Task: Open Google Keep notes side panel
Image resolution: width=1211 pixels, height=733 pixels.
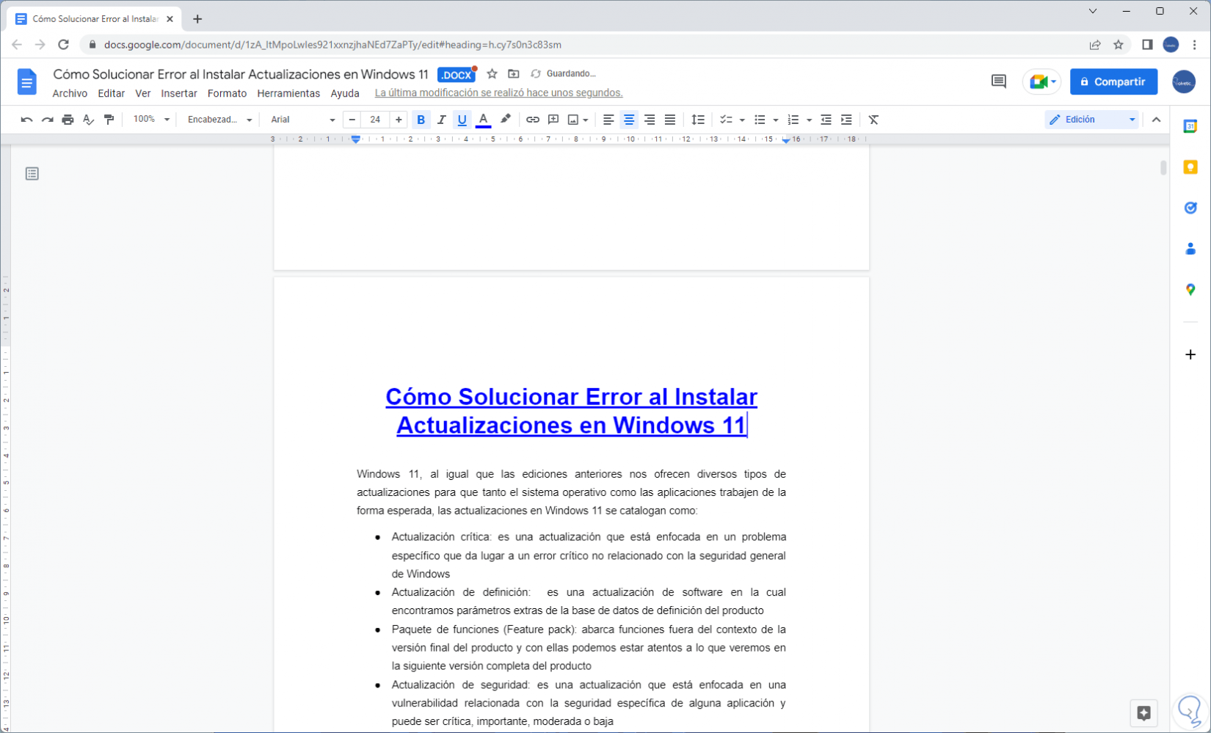Action: tap(1190, 167)
